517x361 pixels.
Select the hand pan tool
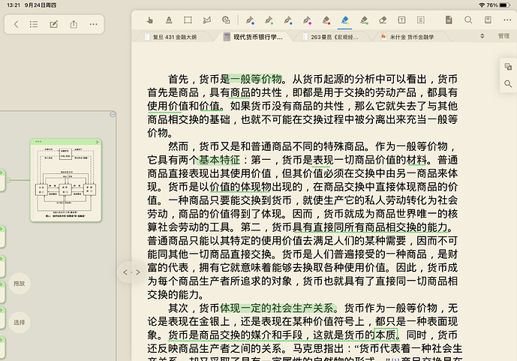point(149,20)
